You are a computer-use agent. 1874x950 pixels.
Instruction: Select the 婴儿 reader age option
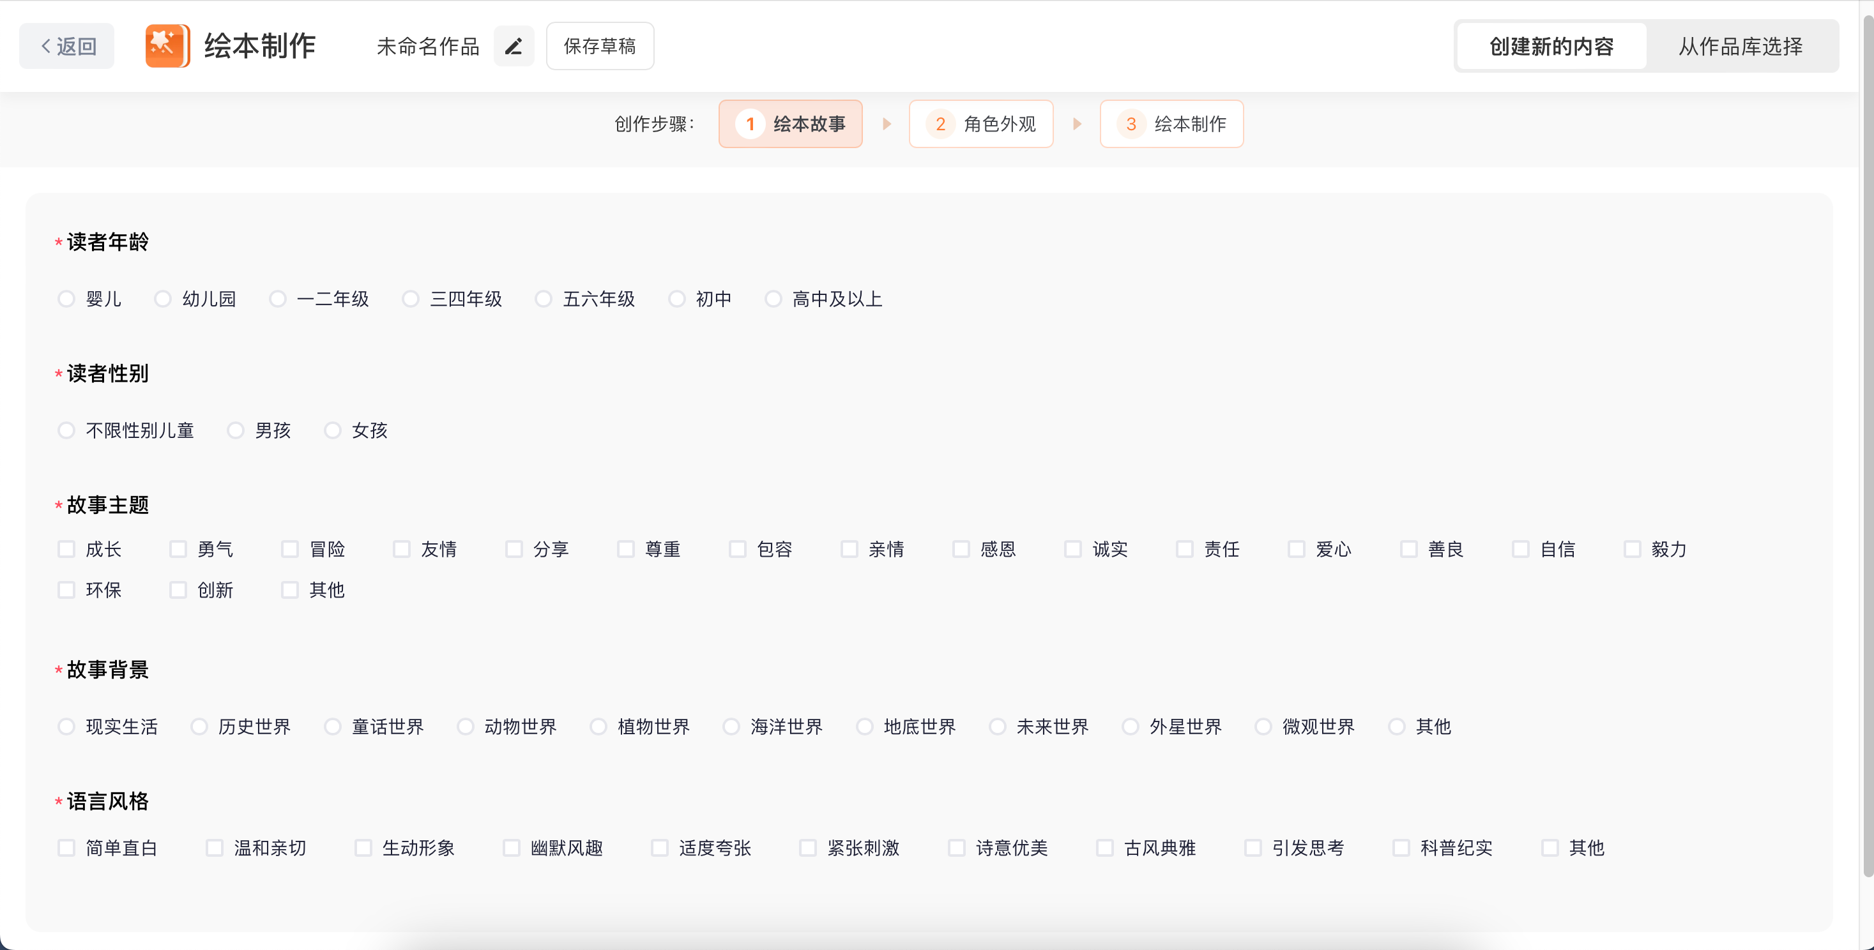click(x=66, y=299)
